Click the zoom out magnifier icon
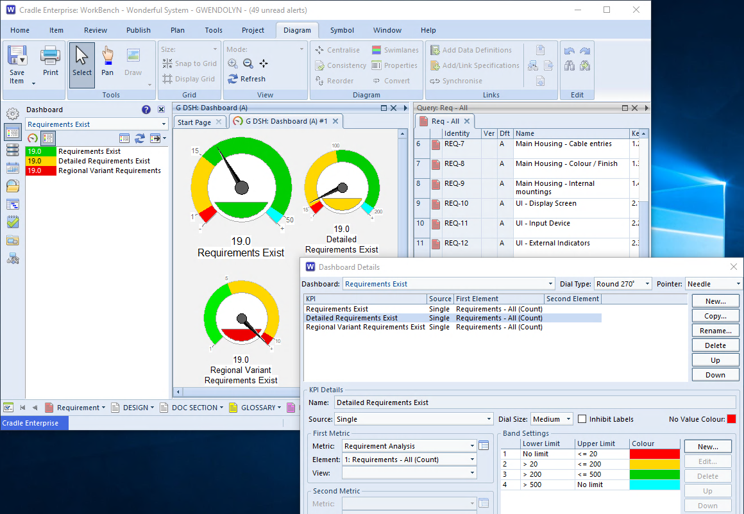This screenshot has height=514, width=744. [x=248, y=63]
